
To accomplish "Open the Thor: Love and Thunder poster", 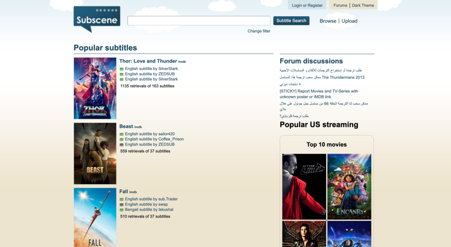I will pos(95,88).
